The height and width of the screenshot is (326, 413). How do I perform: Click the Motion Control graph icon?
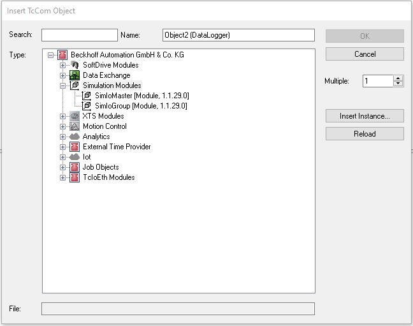click(75, 126)
